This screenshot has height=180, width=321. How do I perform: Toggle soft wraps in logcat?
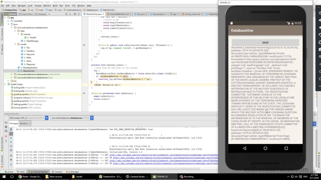(x=11, y=146)
